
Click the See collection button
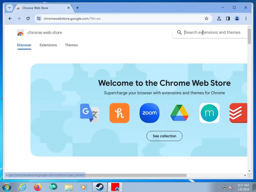point(164,136)
